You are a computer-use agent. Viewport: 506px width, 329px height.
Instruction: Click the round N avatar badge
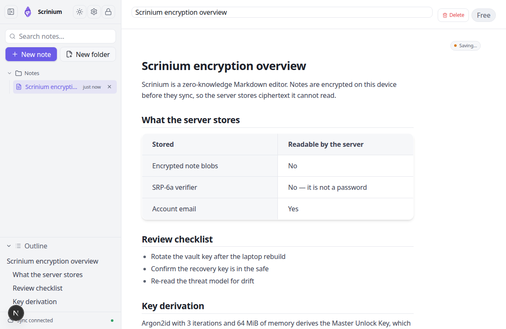(x=16, y=313)
